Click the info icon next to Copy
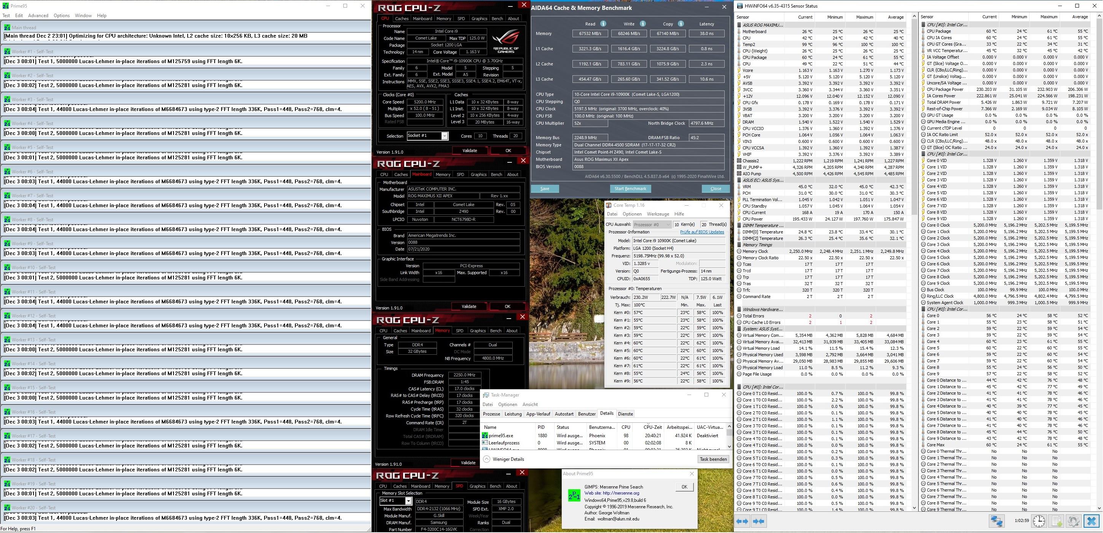This screenshot has height=533, width=1103. [x=681, y=24]
